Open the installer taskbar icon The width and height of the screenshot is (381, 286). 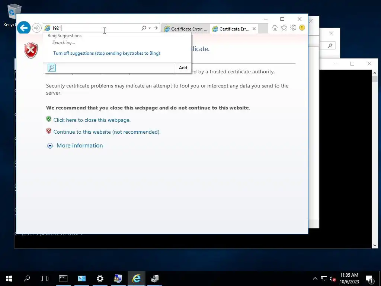click(154, 279)
